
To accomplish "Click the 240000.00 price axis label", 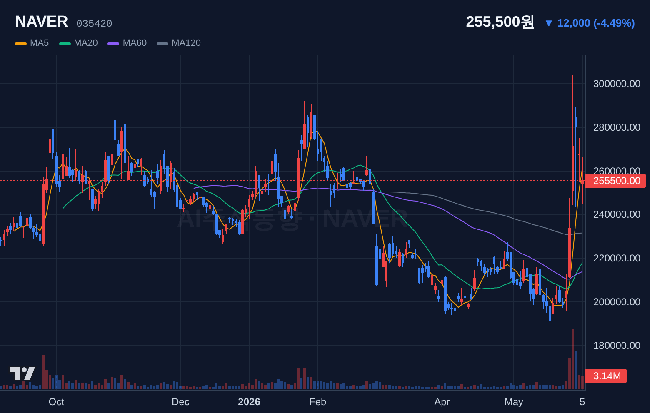I will tap(617, 214).
